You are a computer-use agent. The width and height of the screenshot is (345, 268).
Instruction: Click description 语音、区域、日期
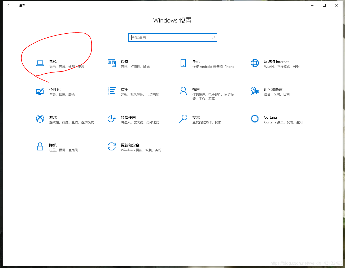point(277,95)
